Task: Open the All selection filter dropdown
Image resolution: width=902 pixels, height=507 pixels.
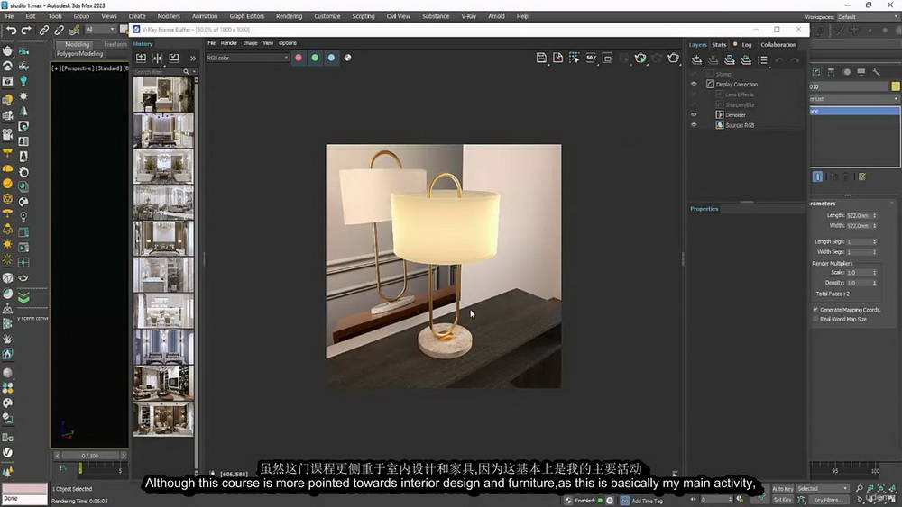Action: tap(100, 30)
